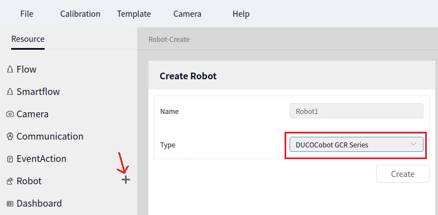Switch to the Resource tab
The image size is (438, 215).
point(28,39)
